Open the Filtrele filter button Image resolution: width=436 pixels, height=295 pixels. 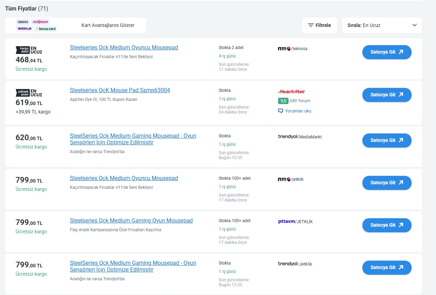point(319,25)
